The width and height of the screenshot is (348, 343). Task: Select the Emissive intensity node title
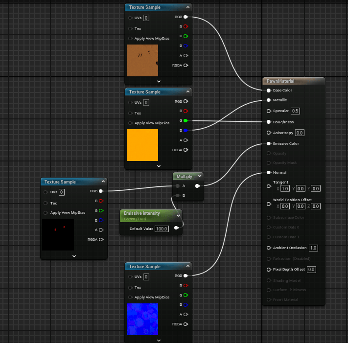[x=142, y=213]
